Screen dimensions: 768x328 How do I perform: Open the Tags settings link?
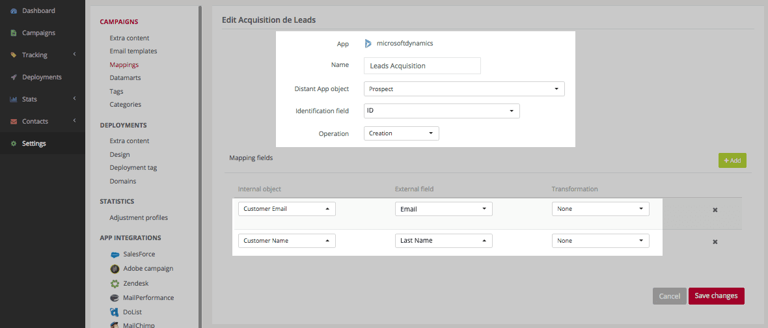tap(117, 92)
